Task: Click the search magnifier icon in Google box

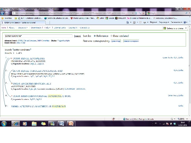Action: click(186, 13)
